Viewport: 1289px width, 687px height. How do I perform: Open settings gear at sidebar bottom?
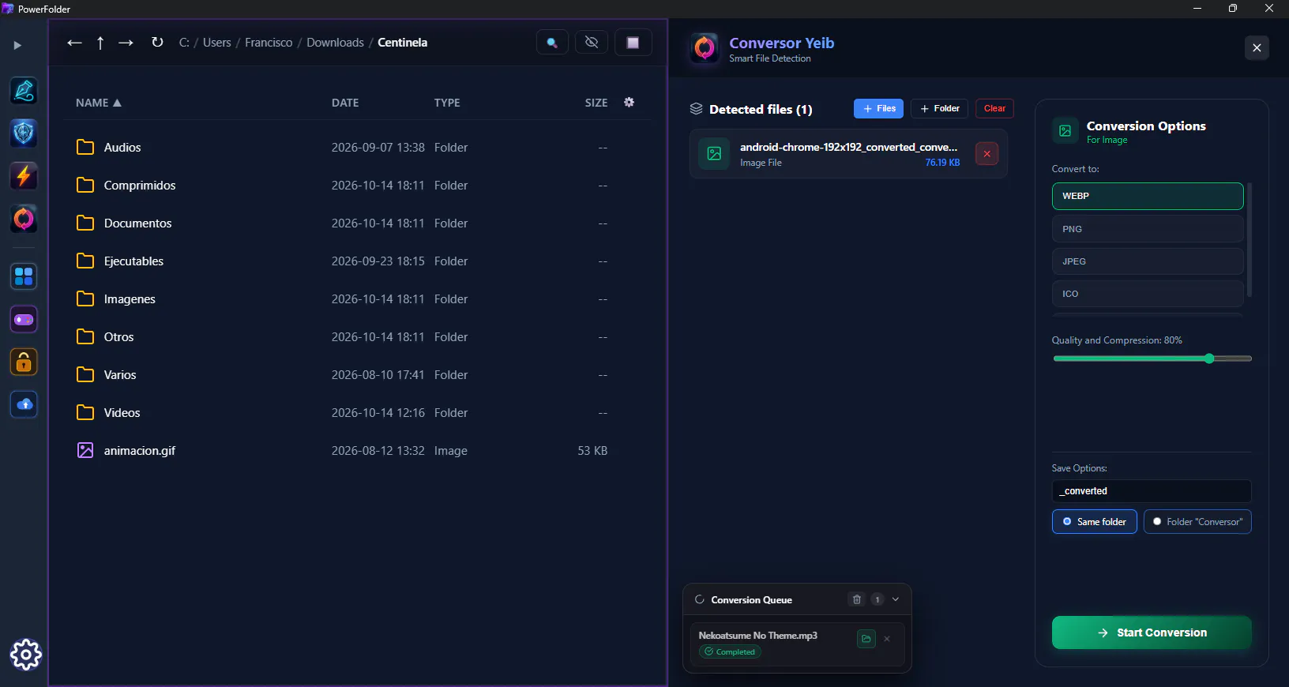pos(26,655)
